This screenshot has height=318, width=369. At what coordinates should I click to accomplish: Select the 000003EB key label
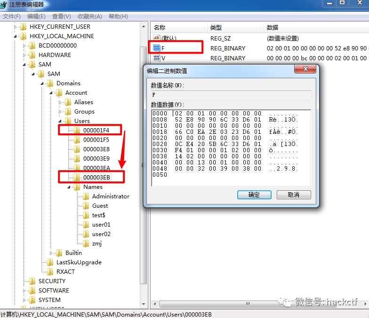pyautogui.click(x=97, y=177)
